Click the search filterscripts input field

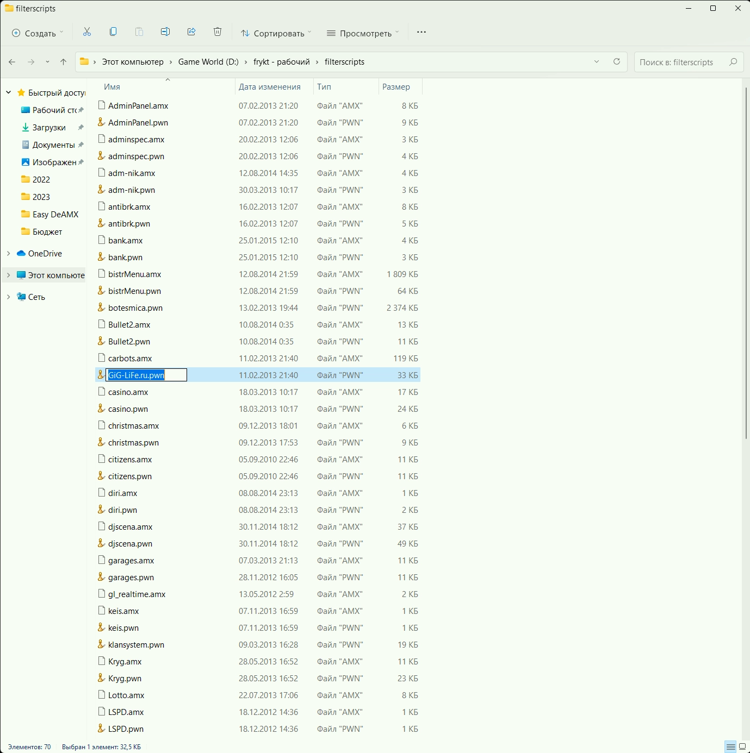[x=681, y=62]
